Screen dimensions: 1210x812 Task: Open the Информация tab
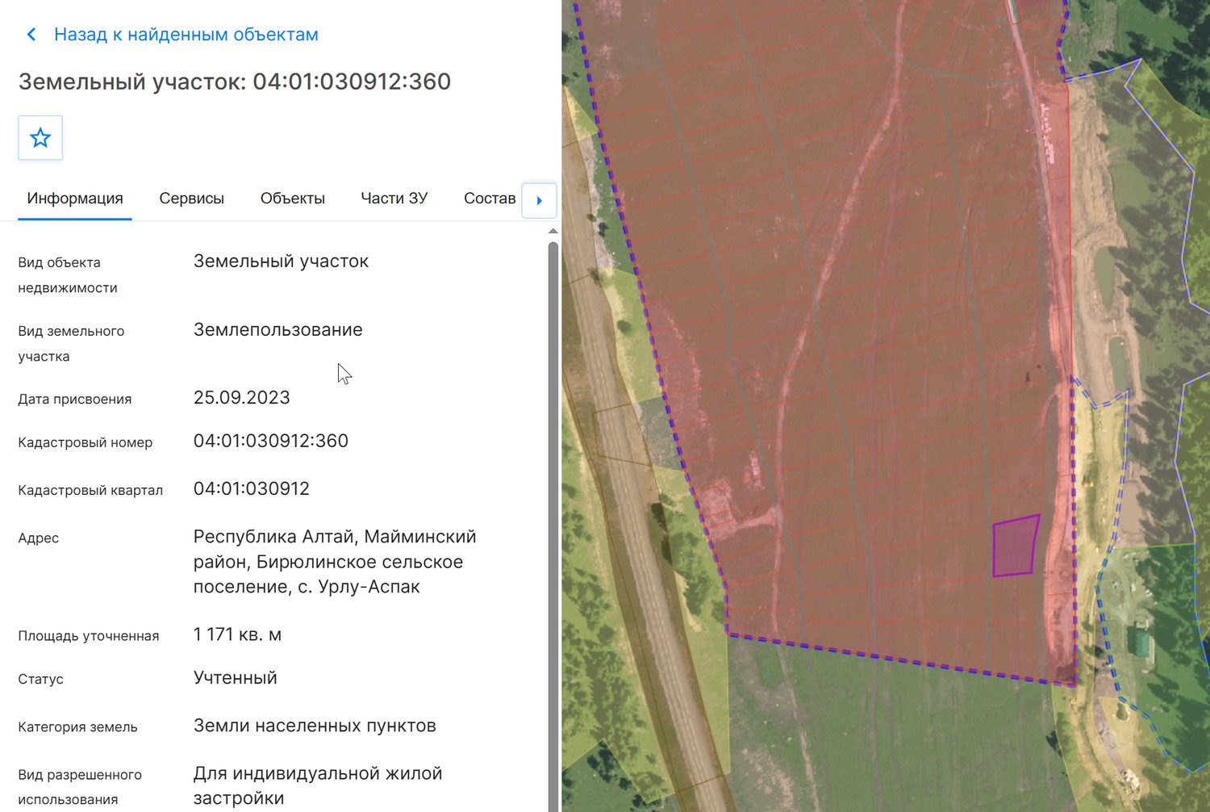[x=75, y=199]
